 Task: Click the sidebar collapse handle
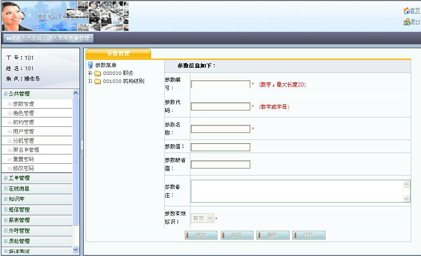[x=82, y=145]
